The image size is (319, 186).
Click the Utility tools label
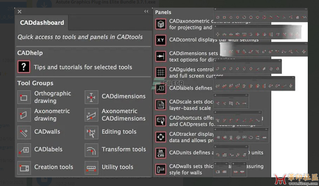117,167
